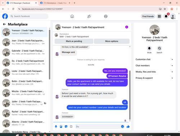The image size is (180, 136).
Task: Open the Groups icon in top navigation
Action: 106,16
